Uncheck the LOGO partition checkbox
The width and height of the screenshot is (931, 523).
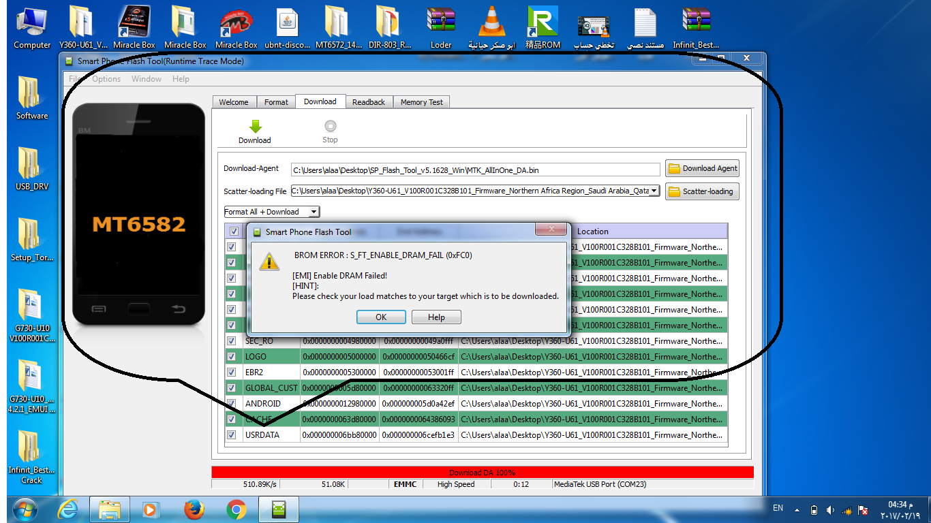tap(232, 356)
